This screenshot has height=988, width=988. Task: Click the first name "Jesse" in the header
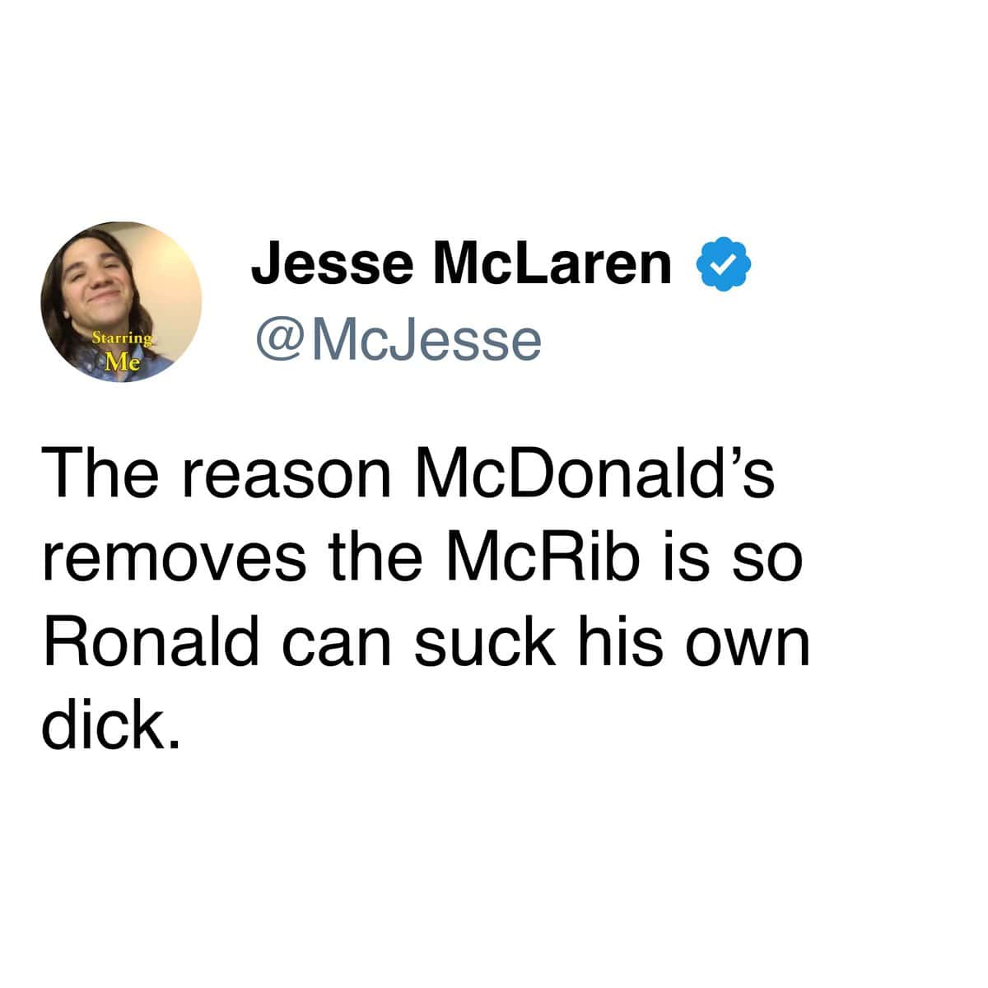coord(332,263)
